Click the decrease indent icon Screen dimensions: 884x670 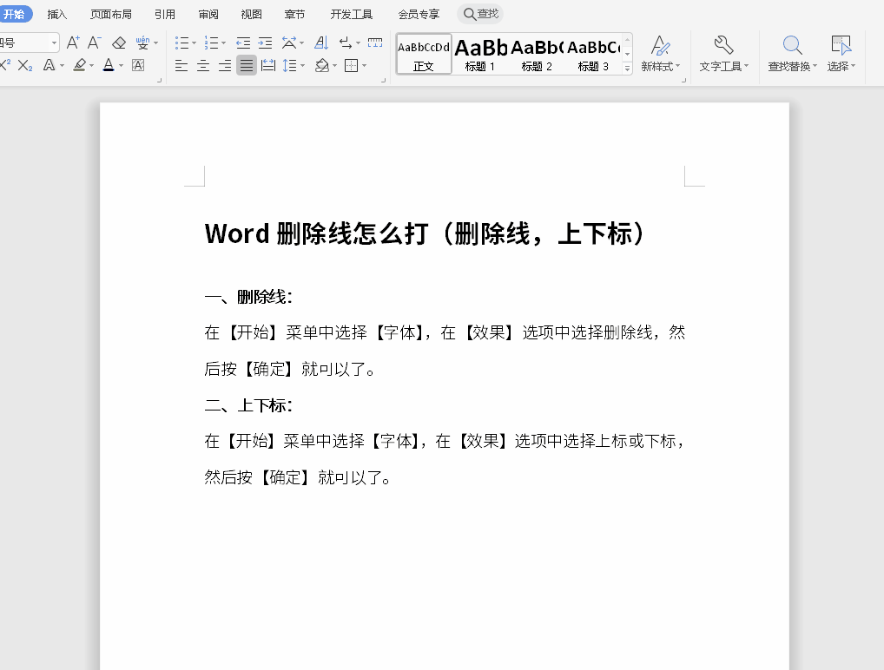point(243,43)
